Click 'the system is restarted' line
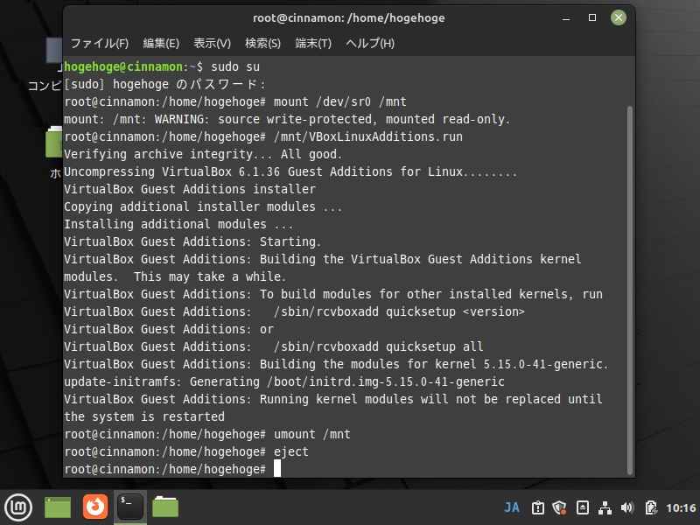 pos(144,417)
